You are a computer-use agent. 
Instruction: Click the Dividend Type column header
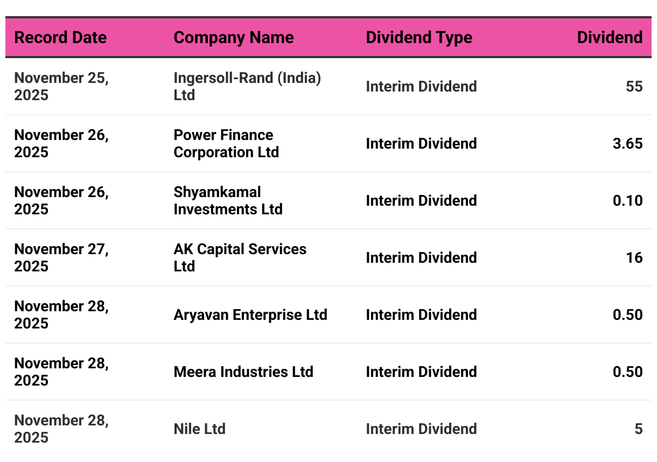pos(419,38)
